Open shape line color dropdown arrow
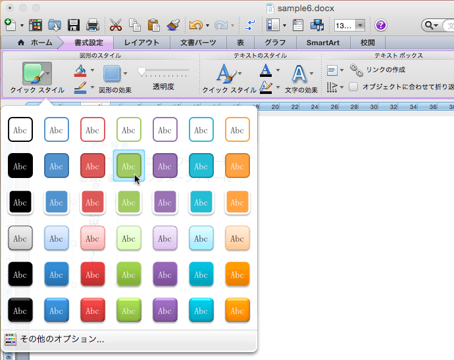The width and height of the screenshot is (454, 360). (x=92, y=87)
